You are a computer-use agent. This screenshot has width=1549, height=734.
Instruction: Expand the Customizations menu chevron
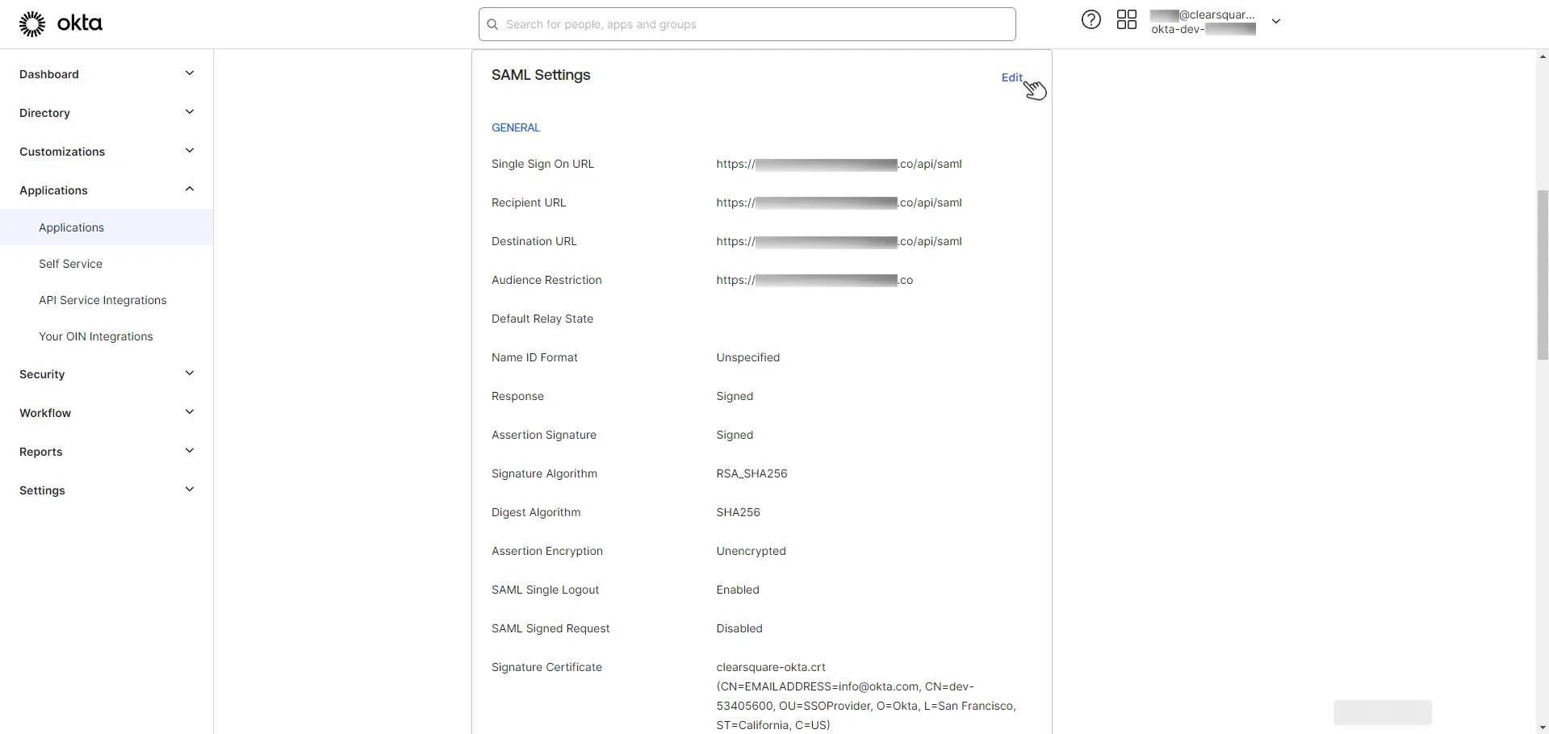190,151
